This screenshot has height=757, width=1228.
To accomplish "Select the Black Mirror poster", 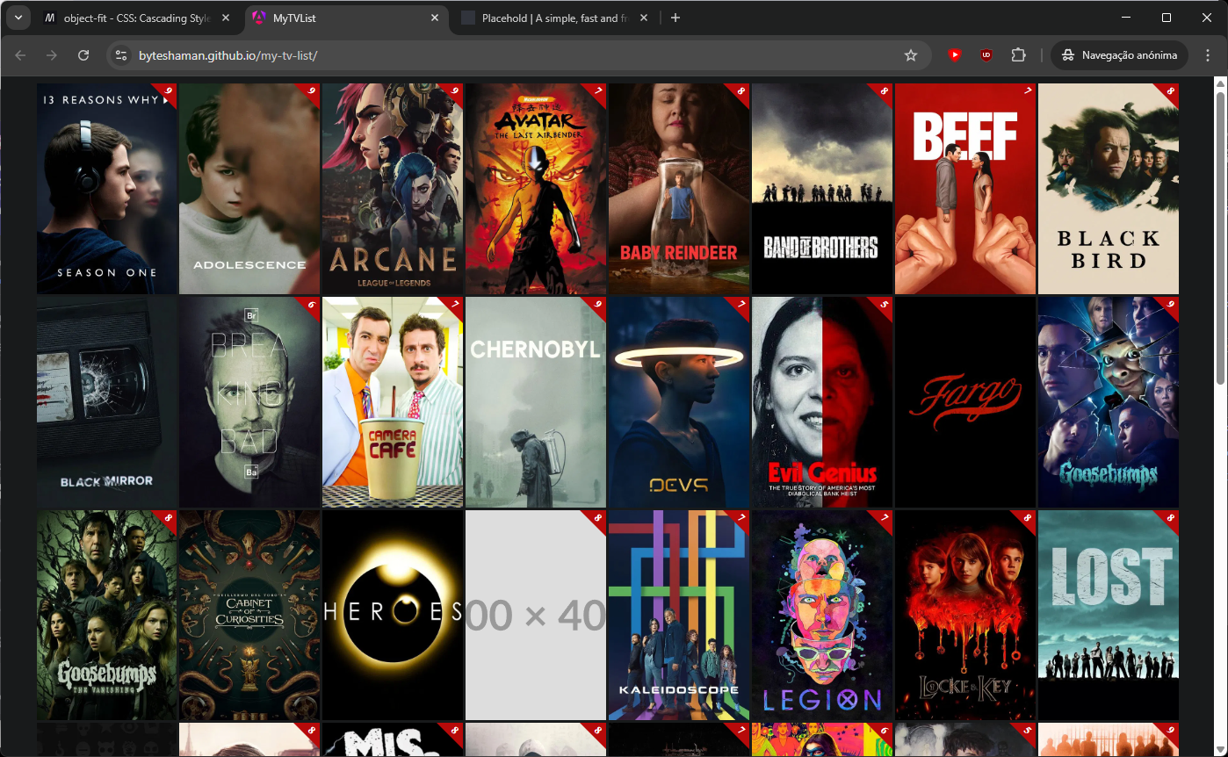I will (107, 402).
